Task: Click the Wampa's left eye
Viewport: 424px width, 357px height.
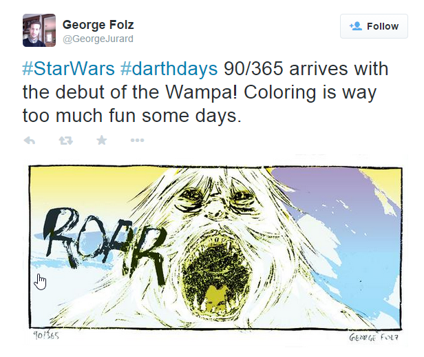Action: point(193,196)
